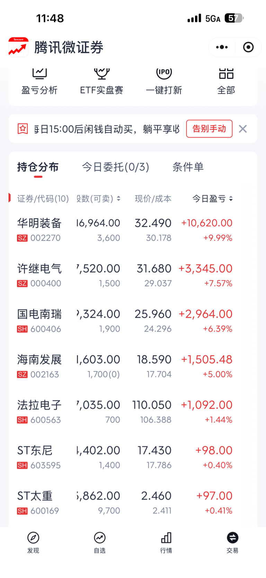
Task: Tap the mini program circle close icon
Action: point(248,47)
